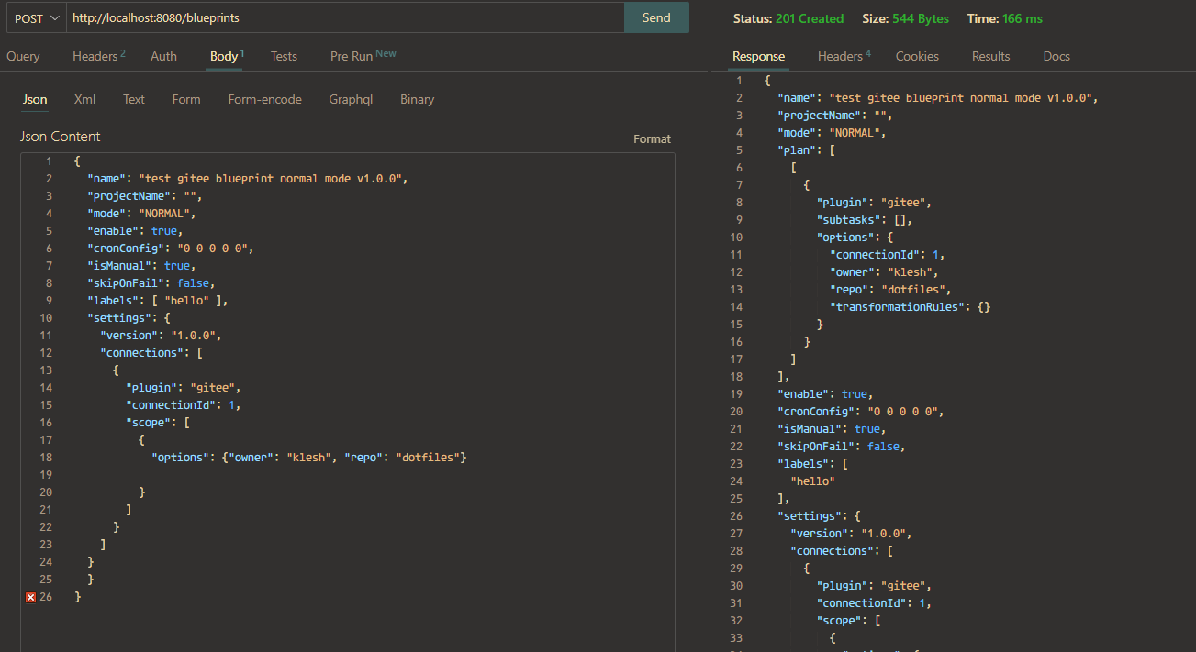Click the "plan": [ response line

coord(806,150)
